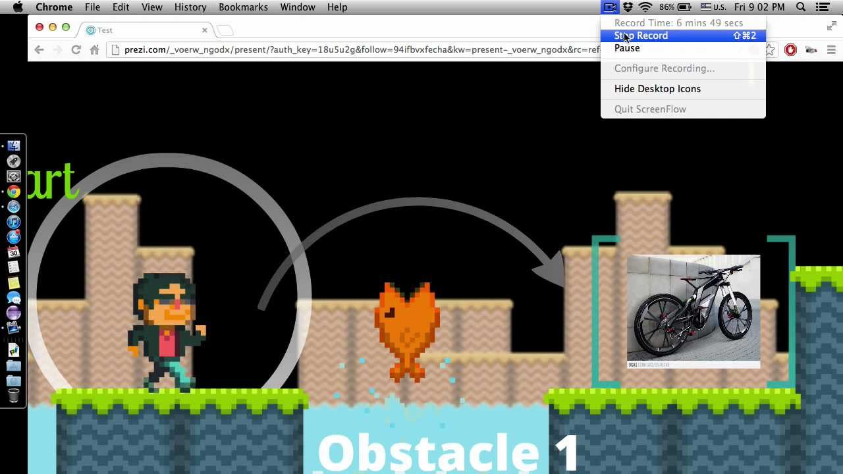The height and width of the screenshot is (474, 843).
Task: Open Spotlight search magnifier
Action: pyautogui.click(x=801, y=7)
